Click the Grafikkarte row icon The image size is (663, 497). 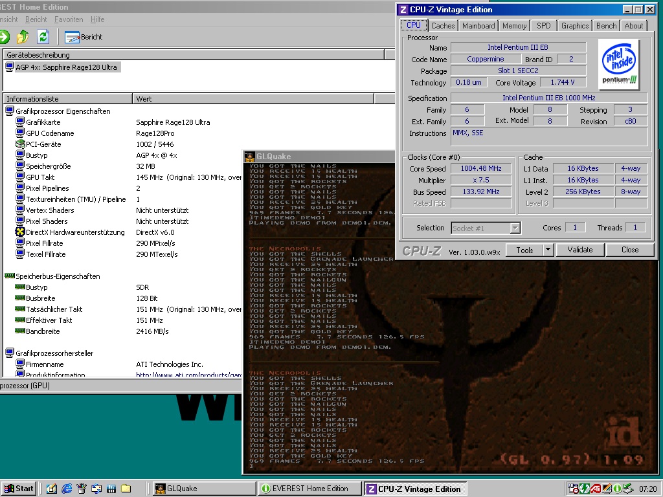[x=20, y=122]
